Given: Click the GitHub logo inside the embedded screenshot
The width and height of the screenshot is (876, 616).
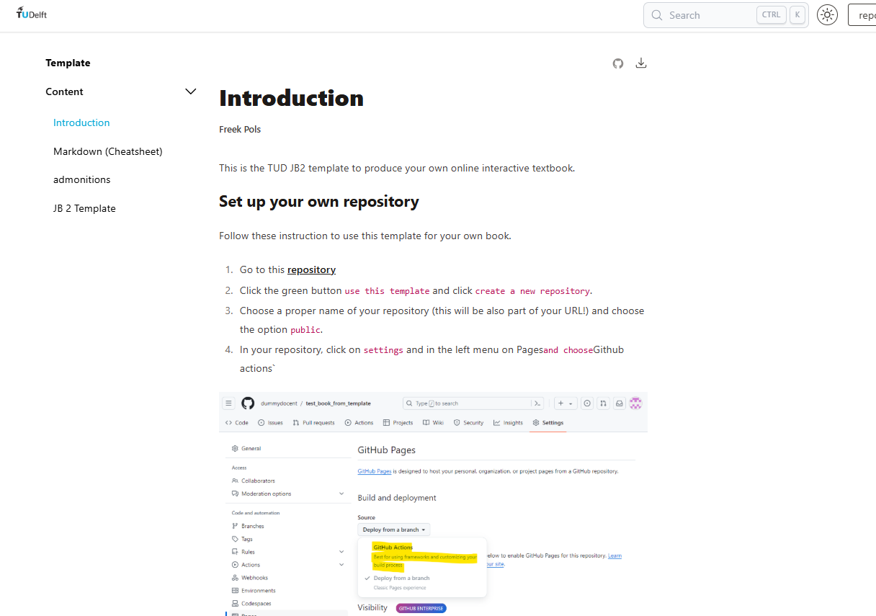Looking at the screenshot, I should [x=248, y=403].
